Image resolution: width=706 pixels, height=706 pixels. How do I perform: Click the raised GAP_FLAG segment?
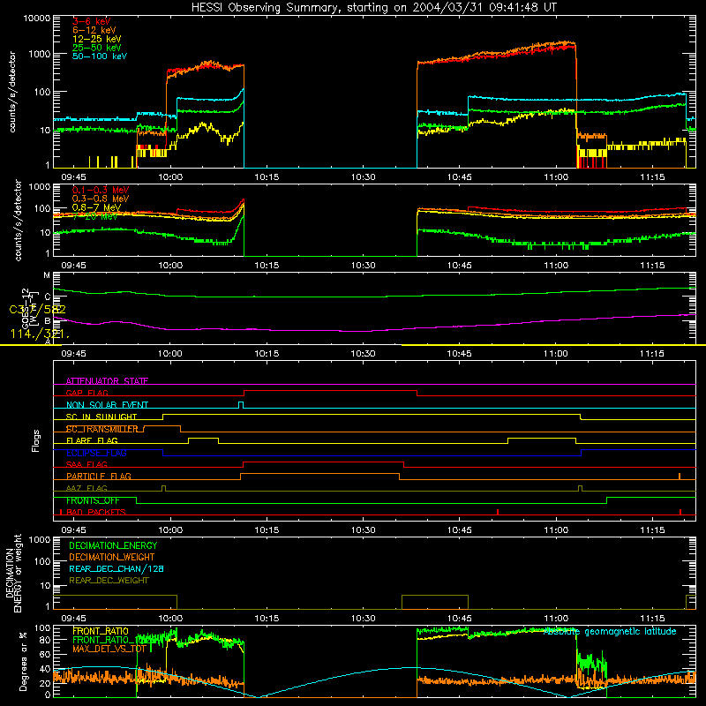pyautogui.click(x=330, y=391)
